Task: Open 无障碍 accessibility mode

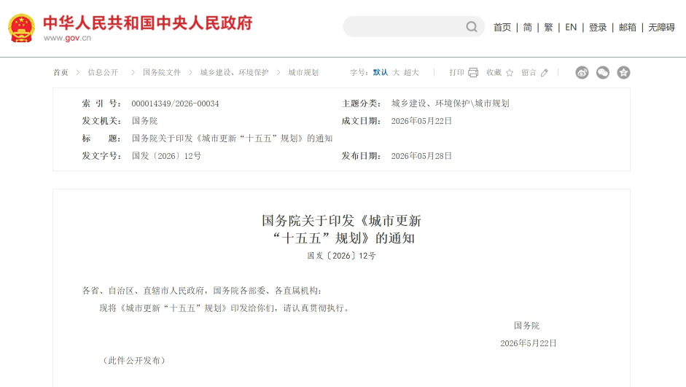Action: (x=661, y=28)
